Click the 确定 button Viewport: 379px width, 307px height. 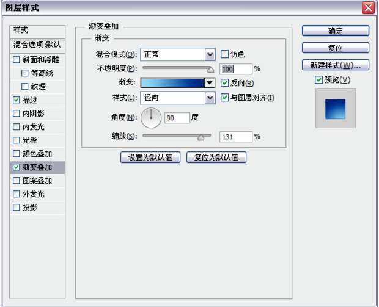[336, 31]
